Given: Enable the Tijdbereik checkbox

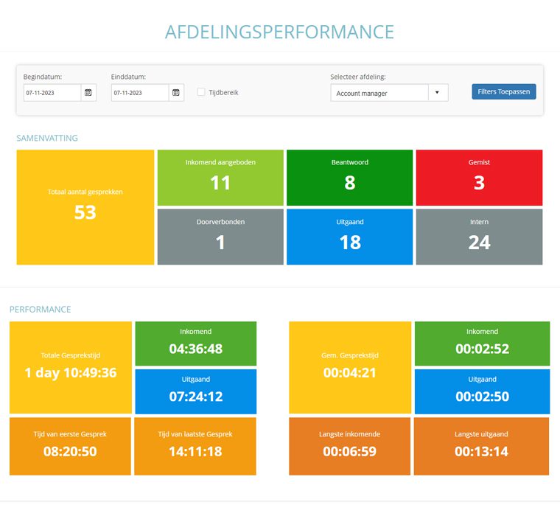Looking at the screenshot, I should pyautogui.click(x=201, y=92).
